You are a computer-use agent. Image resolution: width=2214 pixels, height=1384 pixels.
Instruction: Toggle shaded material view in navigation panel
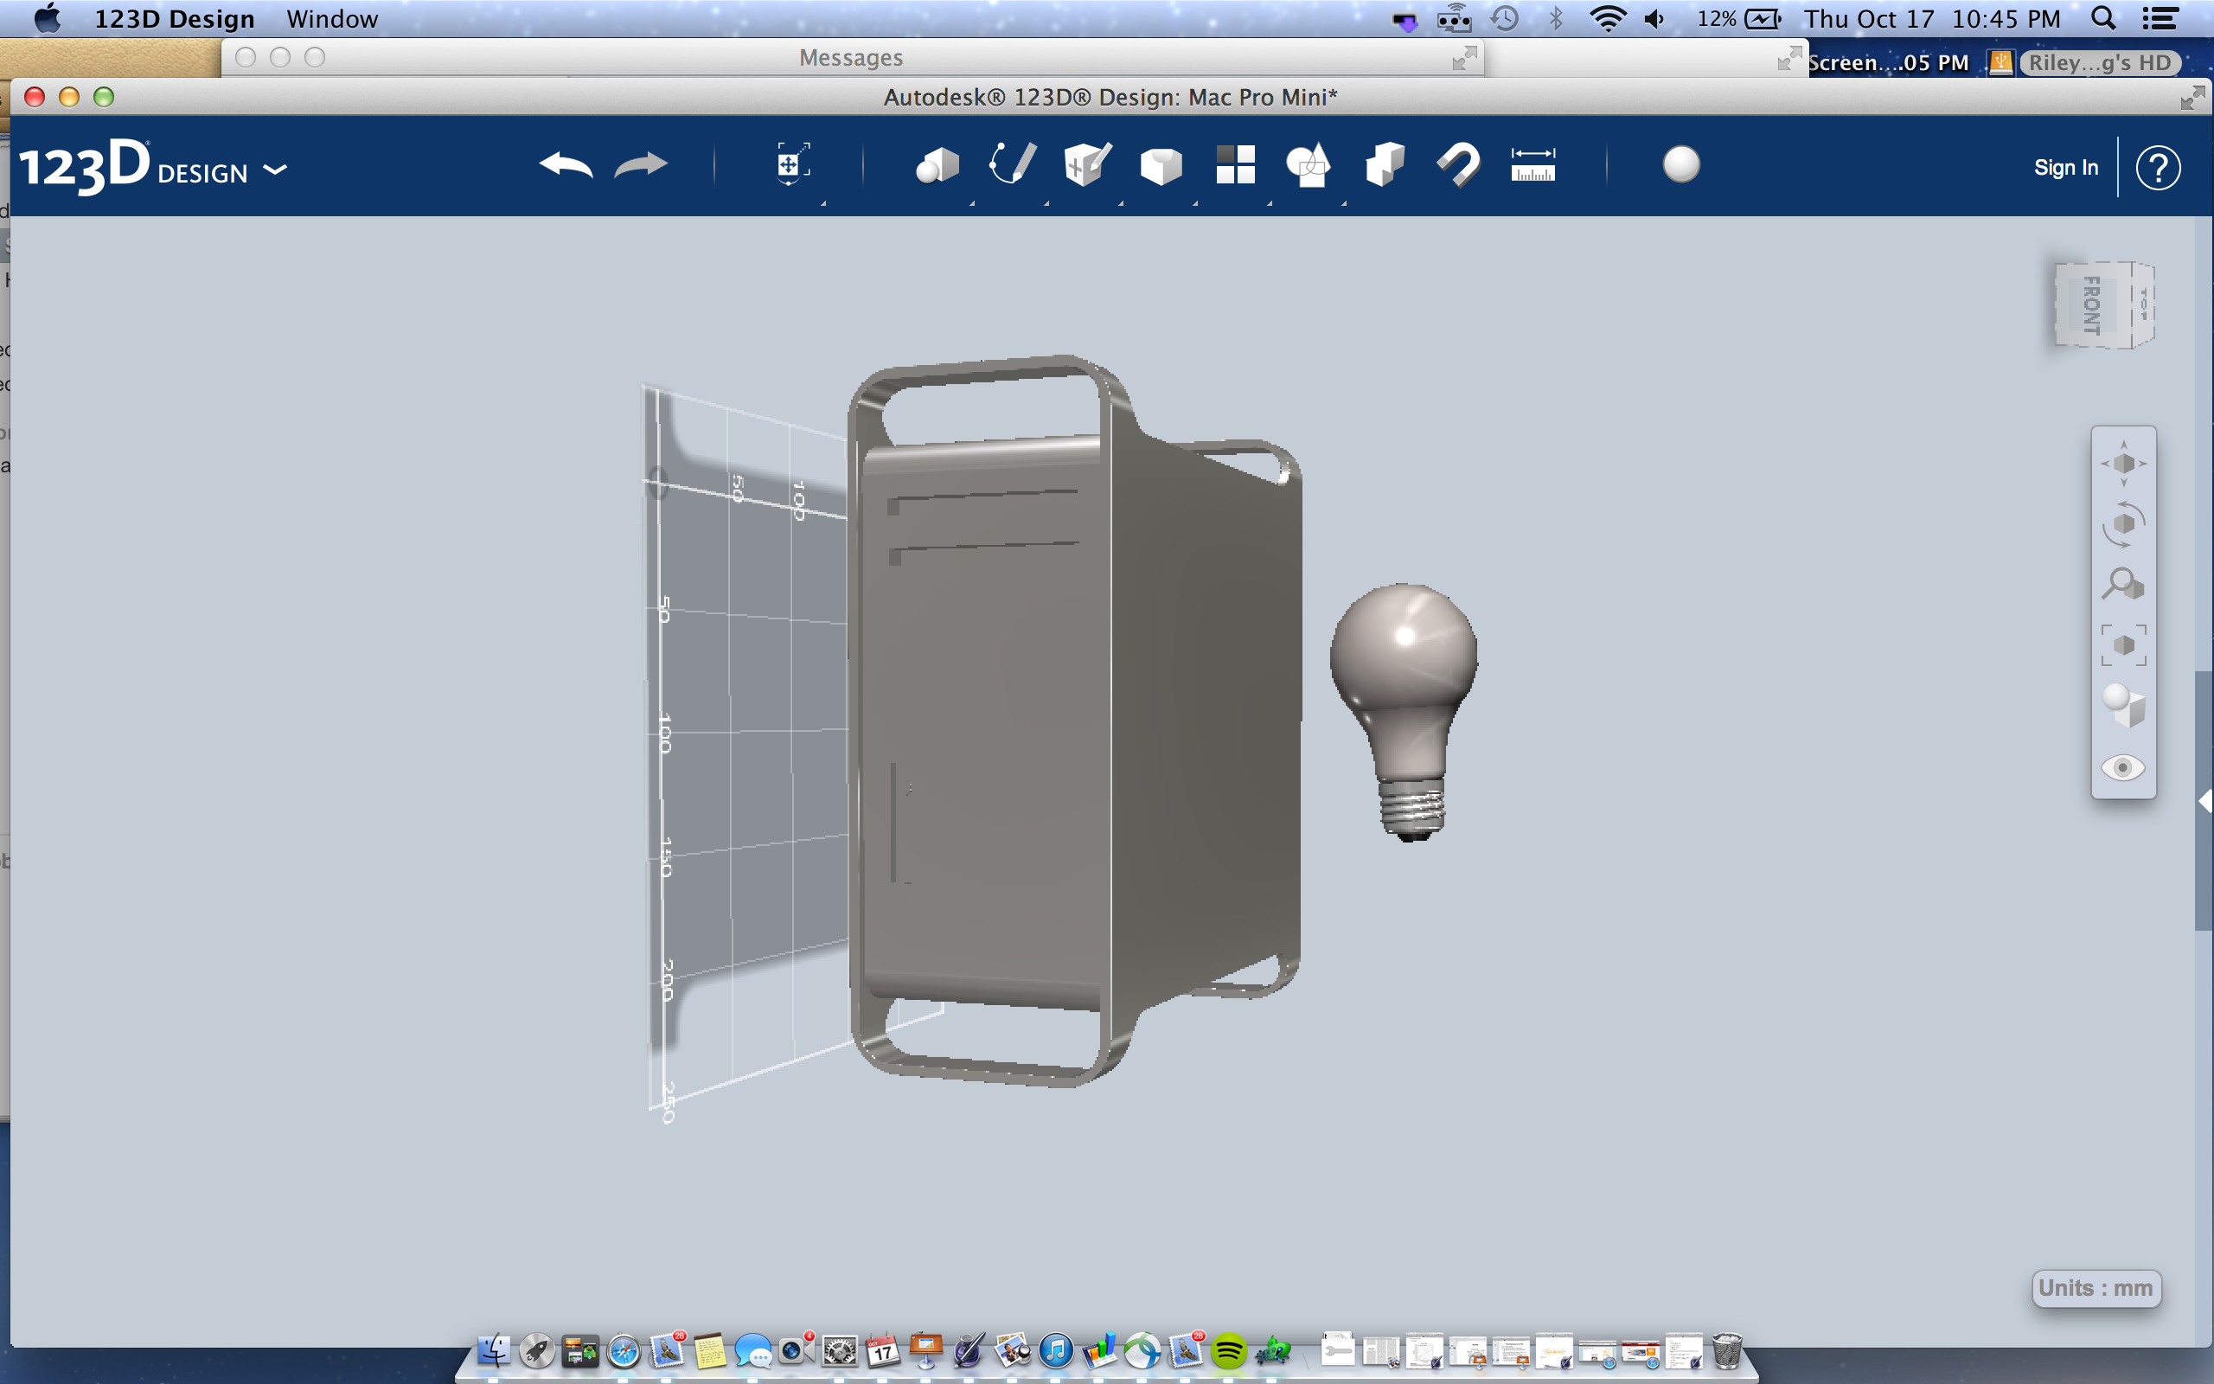click(2123, 703)
